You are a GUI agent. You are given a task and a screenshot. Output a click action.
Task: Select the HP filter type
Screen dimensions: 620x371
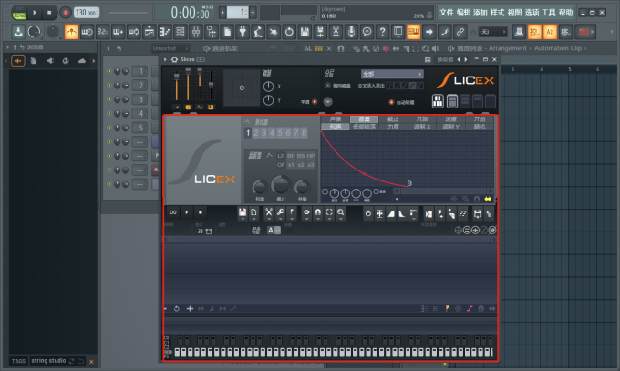click(x=311, y=156)
